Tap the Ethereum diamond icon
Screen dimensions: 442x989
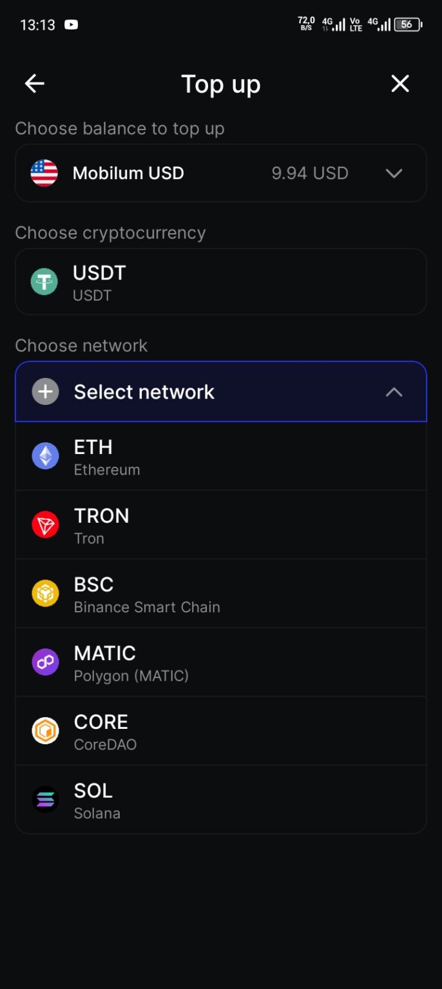pos(45,457)
